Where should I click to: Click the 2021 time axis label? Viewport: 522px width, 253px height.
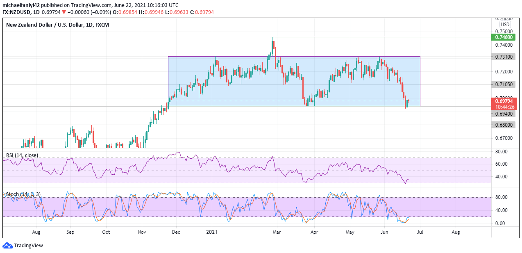pos(212,232)
